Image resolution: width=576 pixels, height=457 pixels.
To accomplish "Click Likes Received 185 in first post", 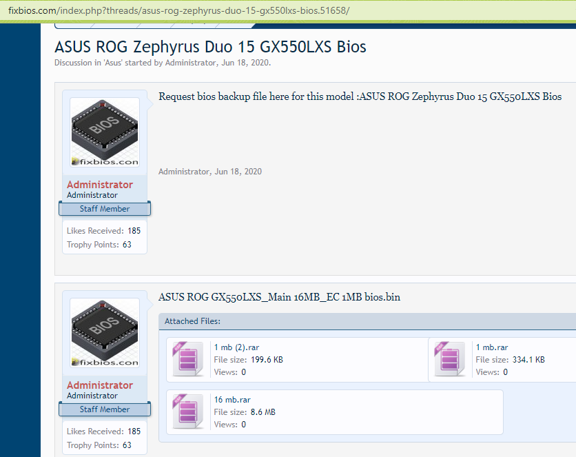I will pos(103,231).
